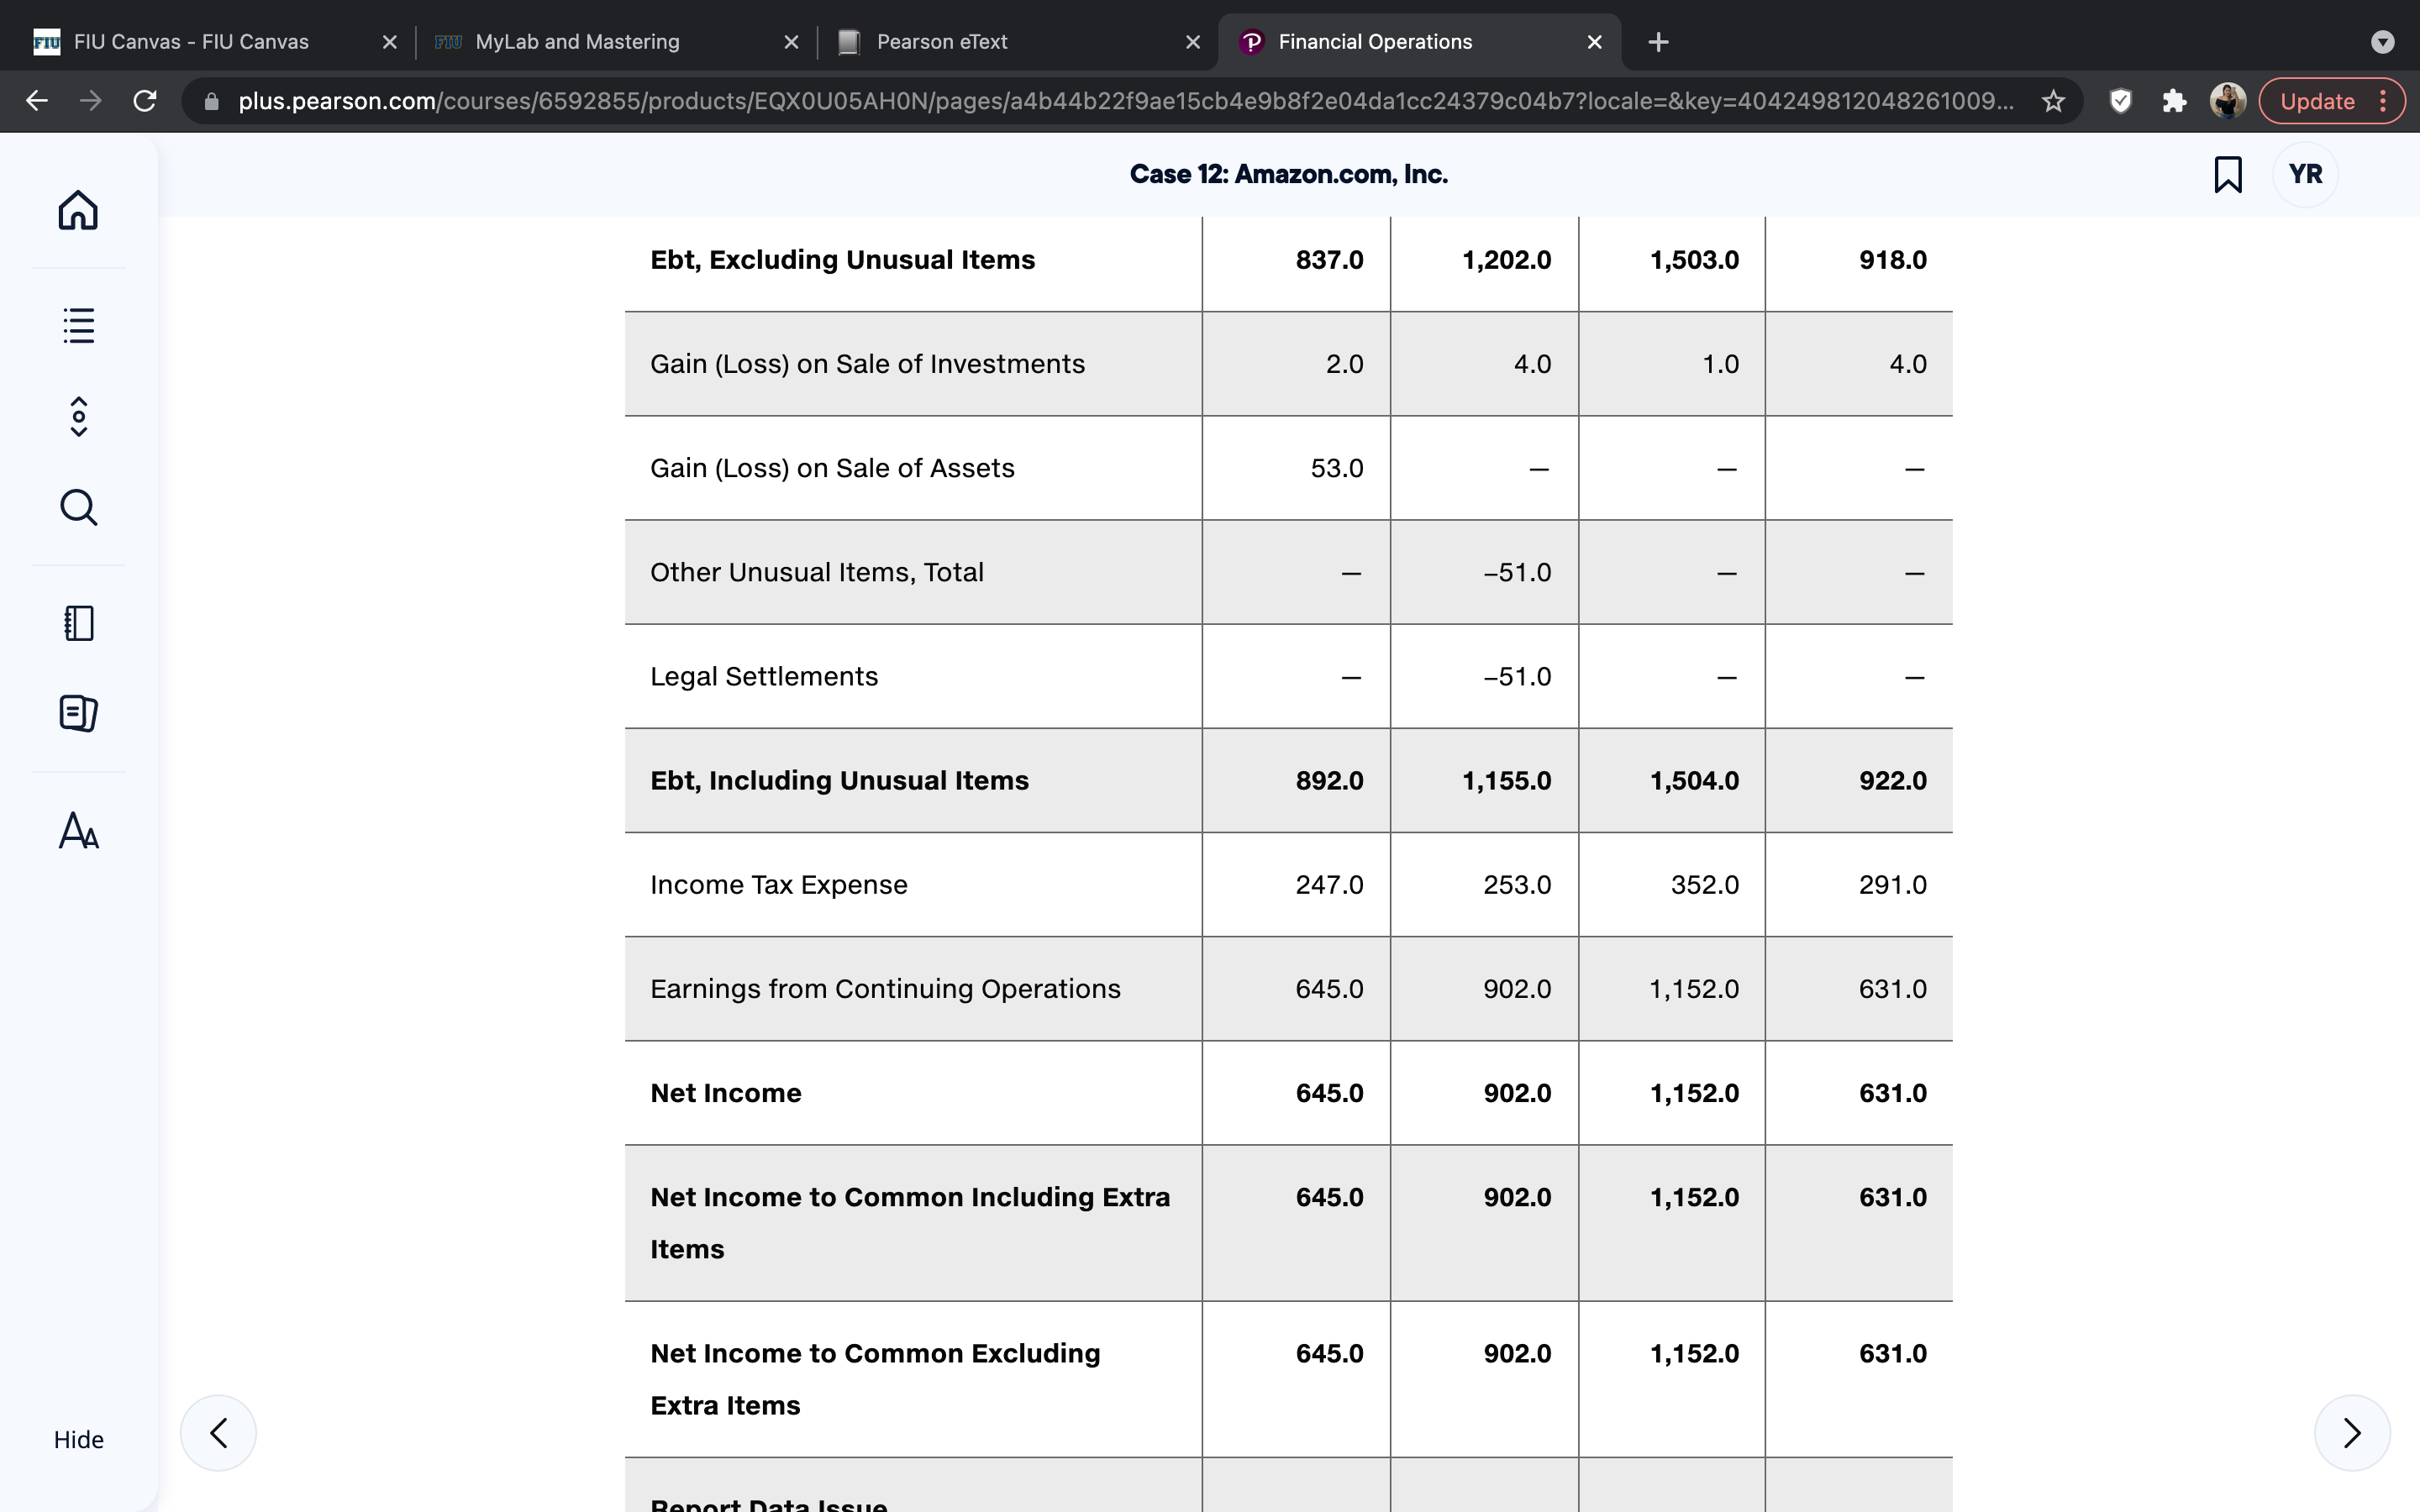Open the YR user account menu
The image size is (2420, 1512).
2305,174
